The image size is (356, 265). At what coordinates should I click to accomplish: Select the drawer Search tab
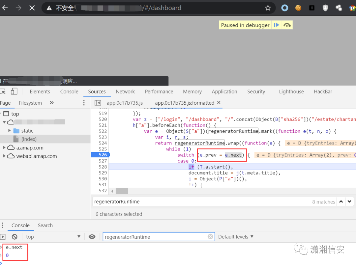45,225
